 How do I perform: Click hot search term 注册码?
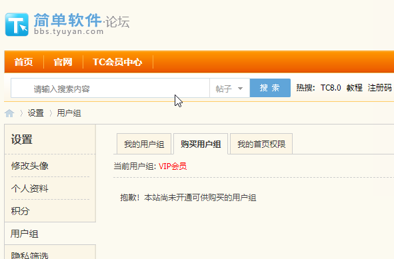379,88
